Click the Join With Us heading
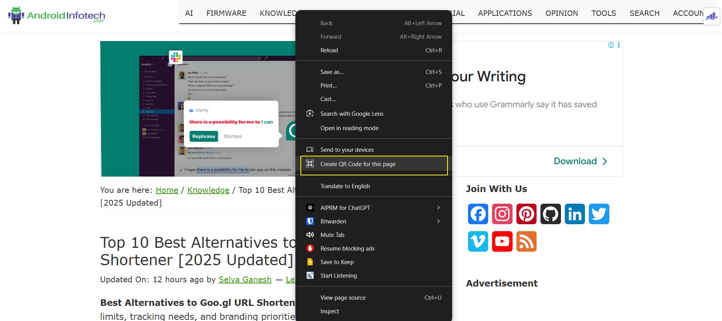Image resolution: width=722 pixels, height=321 pixels. coord(496,189)
